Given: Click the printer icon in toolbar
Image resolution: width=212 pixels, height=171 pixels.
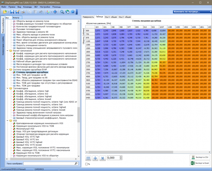Looking at the screenshot, I should click(23, 12).
